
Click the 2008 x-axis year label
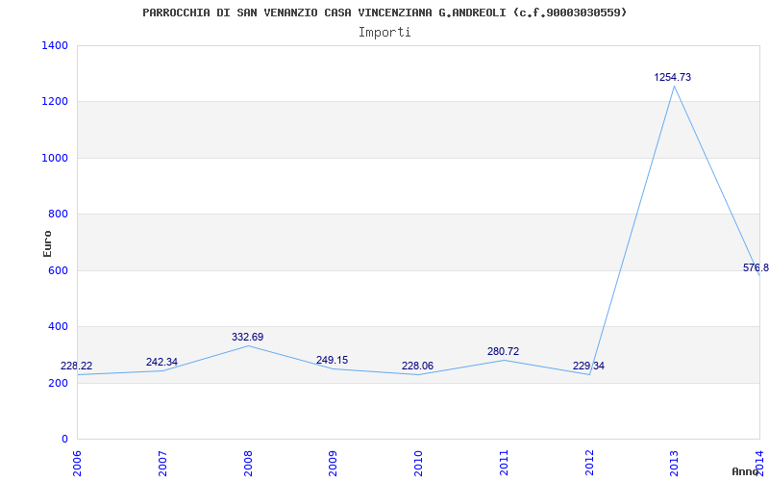click(248, 462)
